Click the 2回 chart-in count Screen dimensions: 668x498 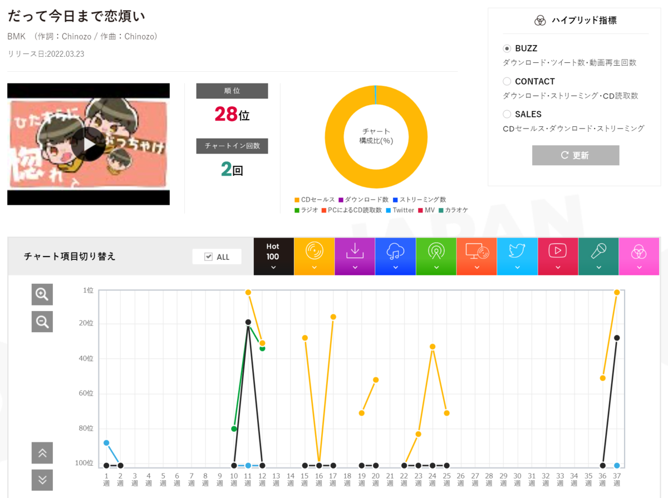[x=232, y=170]
